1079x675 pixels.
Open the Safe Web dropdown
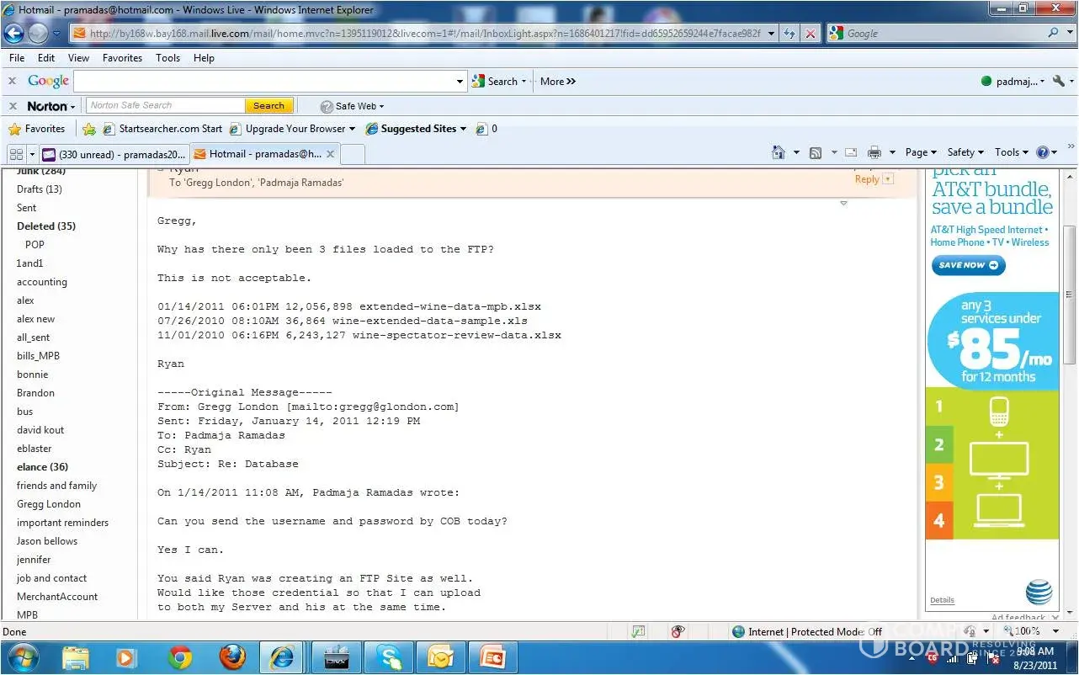tap(352, 106)
